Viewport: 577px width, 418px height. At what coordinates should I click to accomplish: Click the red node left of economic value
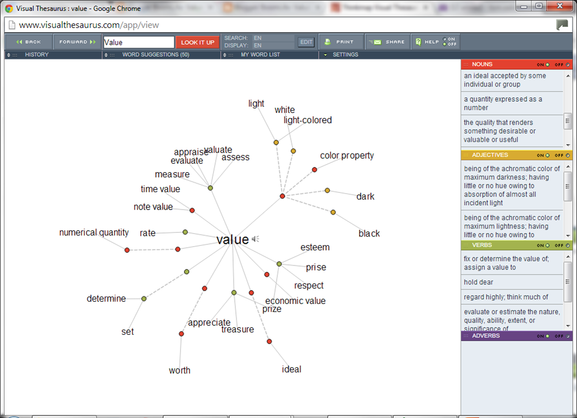pyautogui.click(x=267, y=274)
